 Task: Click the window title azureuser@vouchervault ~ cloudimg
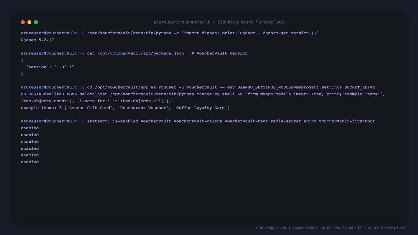click(x=219, y=22)
